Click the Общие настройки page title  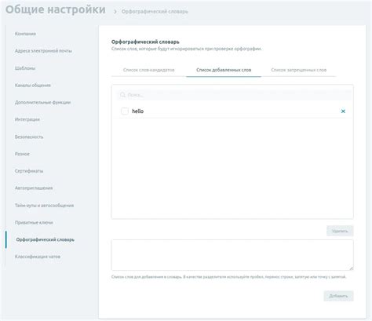56,9
